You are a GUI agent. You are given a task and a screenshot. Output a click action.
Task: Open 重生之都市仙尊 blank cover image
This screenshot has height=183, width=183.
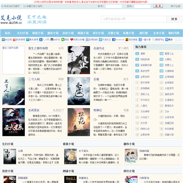(x=14, y=60)
